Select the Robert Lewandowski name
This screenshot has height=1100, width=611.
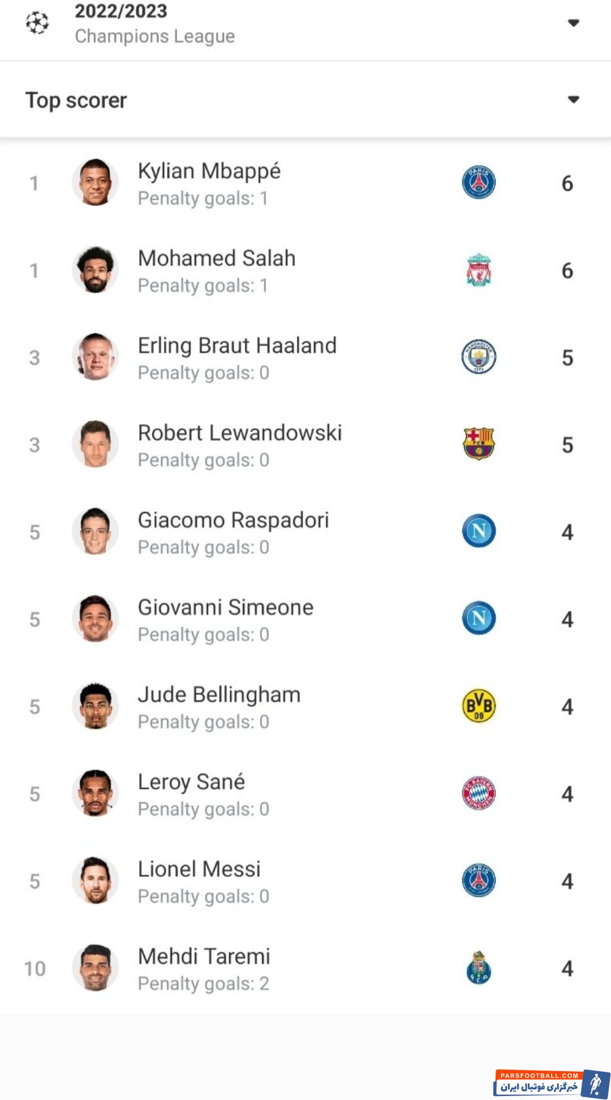pyautogui.click(x=240, y=433)
